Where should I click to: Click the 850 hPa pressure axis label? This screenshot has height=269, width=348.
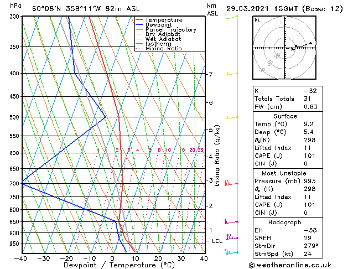15,222
